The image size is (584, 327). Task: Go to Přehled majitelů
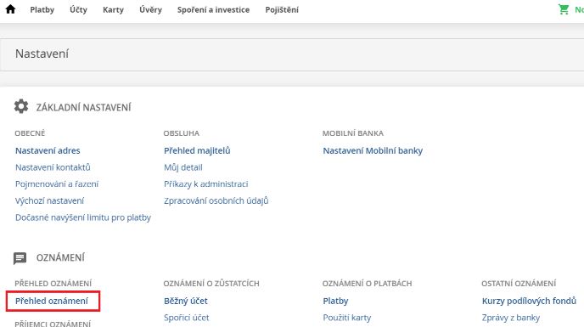pyautogui.click(x=197, y=150)
